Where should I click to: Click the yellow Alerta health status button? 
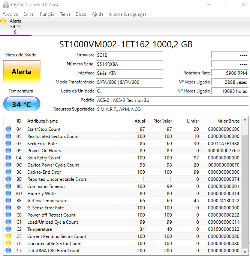point(22,71)
